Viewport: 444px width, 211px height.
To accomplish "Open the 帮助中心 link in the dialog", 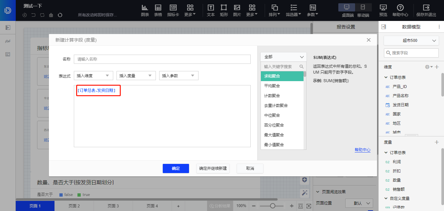I will pos(362,150).
